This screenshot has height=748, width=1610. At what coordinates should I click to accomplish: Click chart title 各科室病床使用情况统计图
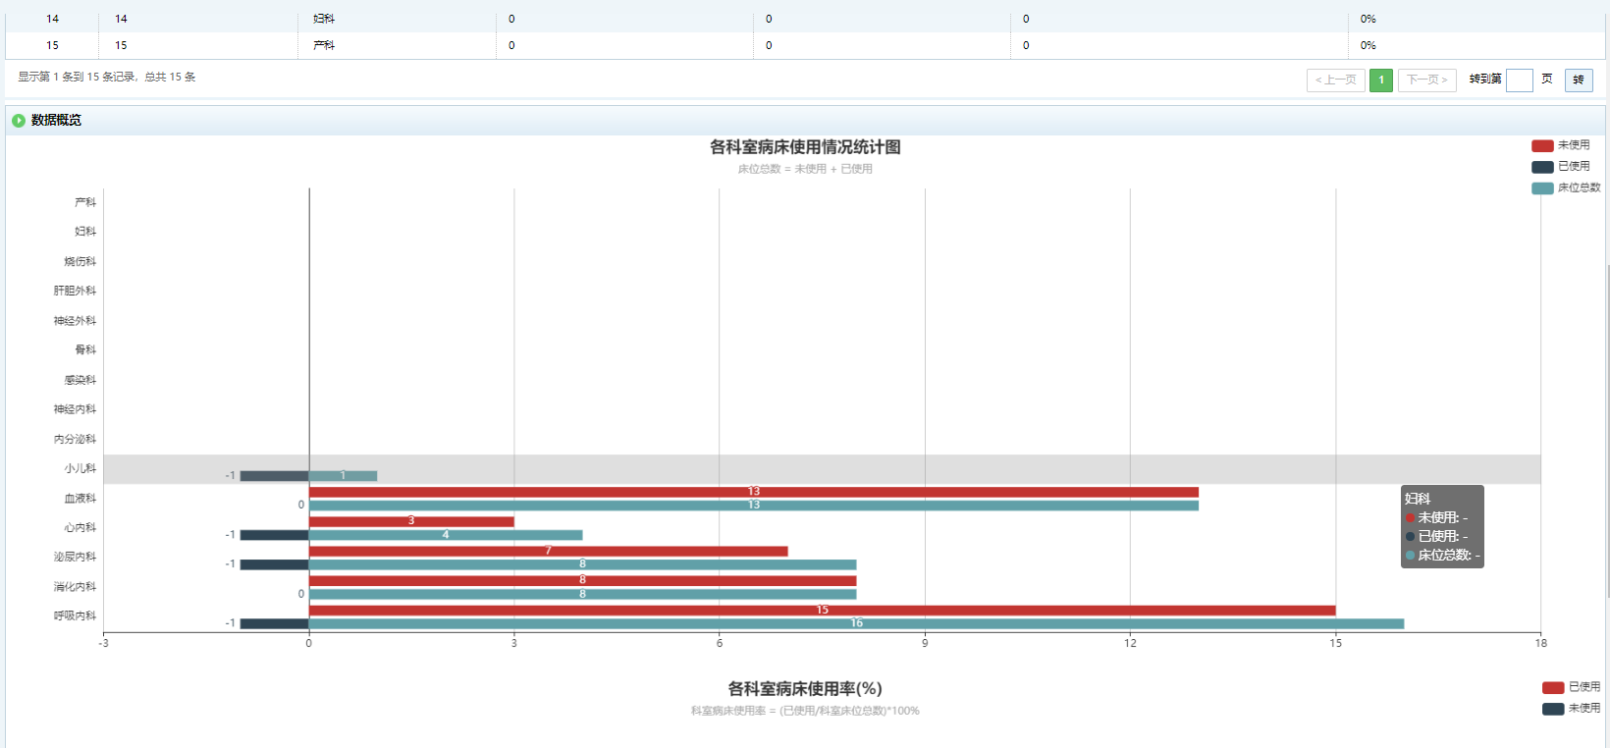pyautogui.click(x=805, y=147)
